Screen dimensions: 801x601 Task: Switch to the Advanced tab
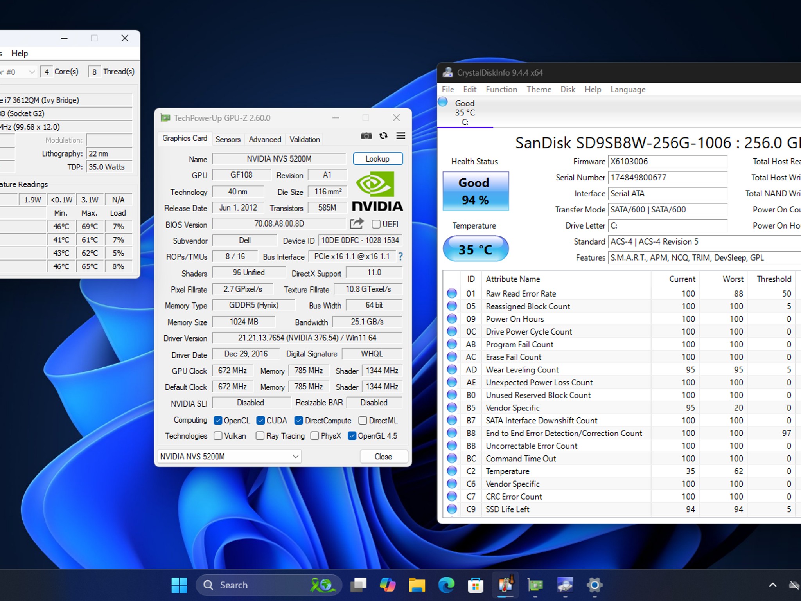click(265, 139)
